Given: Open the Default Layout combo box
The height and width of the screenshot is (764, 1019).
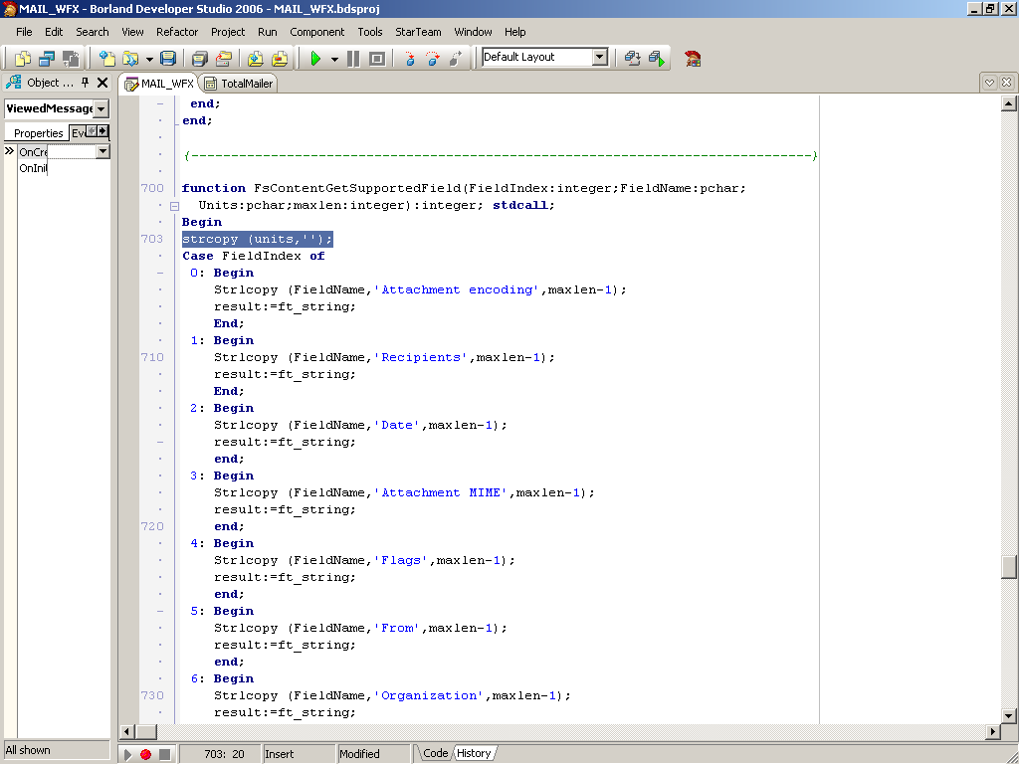Looking at the screenshot, I should click(600, 57).
